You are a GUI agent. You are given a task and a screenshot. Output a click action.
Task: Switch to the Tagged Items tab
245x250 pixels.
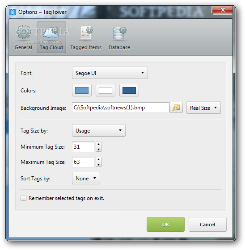click(x=86, y=37)
